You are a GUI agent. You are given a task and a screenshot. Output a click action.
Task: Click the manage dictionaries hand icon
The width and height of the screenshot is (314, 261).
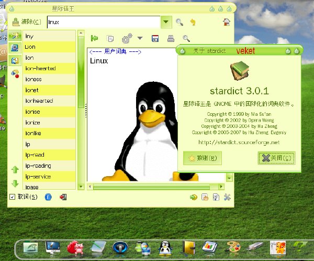pos(205,197)
